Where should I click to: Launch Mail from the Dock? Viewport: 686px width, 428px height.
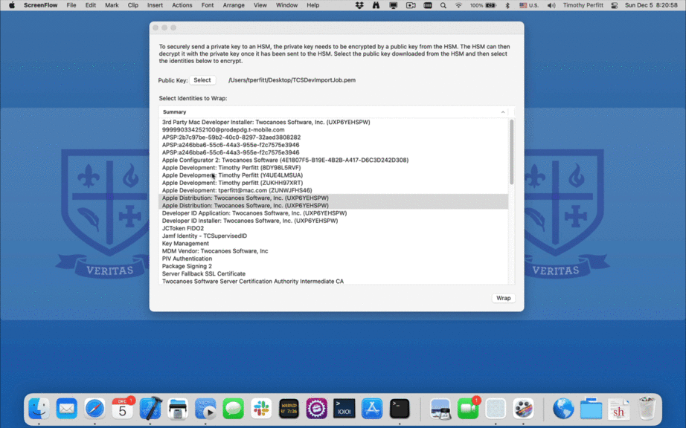tap(66, 409)
